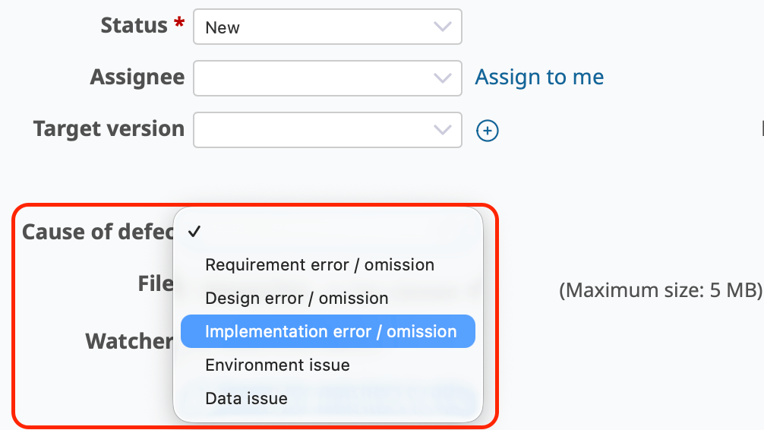
Task: Click the Maximum size 5 MB note
Action: [660, 290]
